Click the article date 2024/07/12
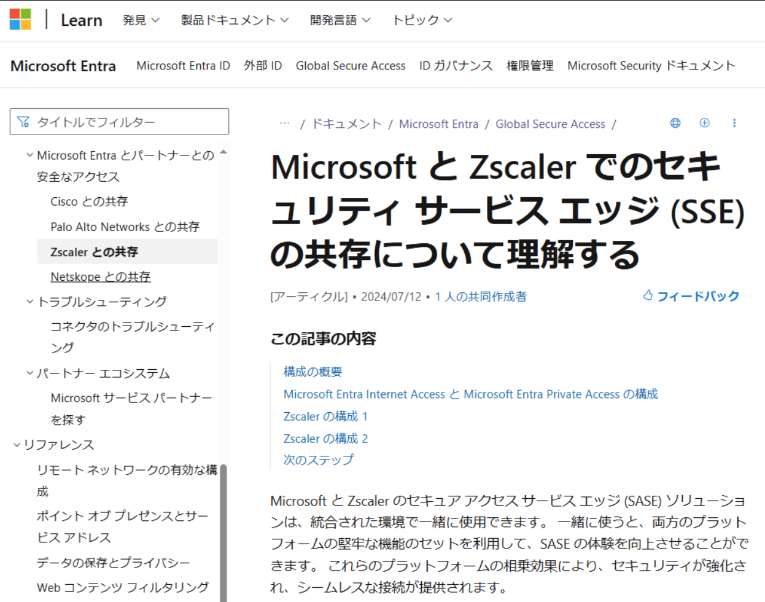This screenshot has width=765, height=602. (x=391, y=296)
